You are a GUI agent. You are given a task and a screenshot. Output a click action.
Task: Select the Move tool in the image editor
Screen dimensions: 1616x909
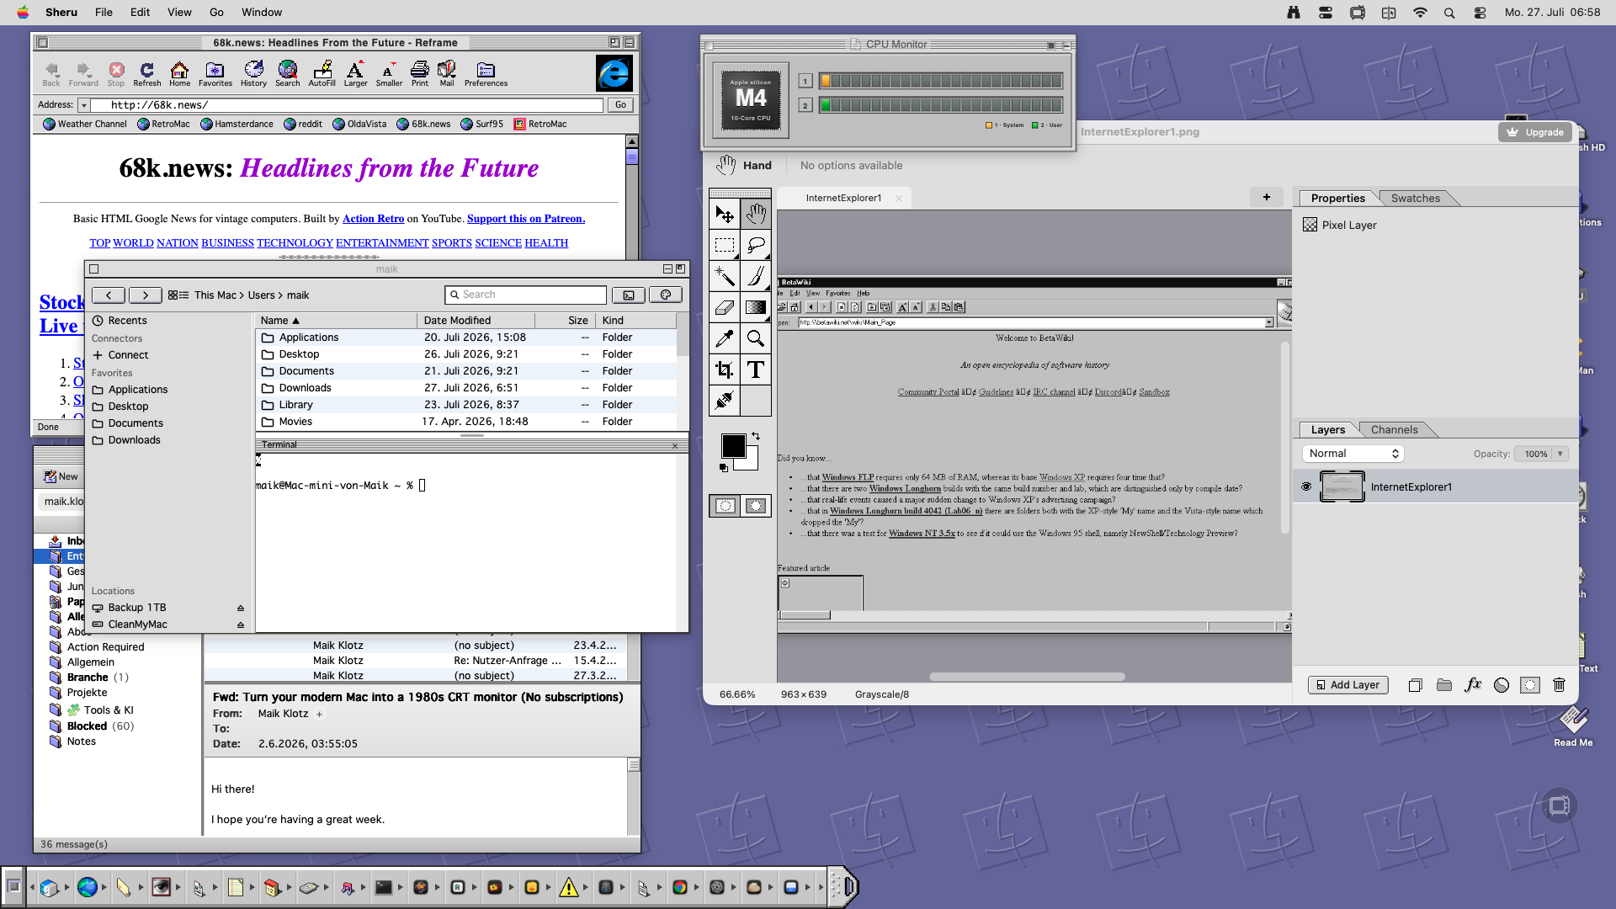pyautogui.click(x=725, y=215)
